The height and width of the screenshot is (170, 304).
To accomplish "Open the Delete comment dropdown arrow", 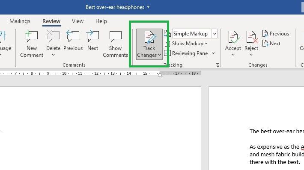I will 53,55.
